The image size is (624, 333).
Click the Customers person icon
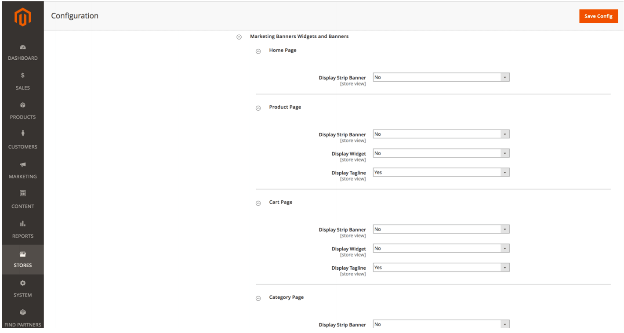[23, 134]
